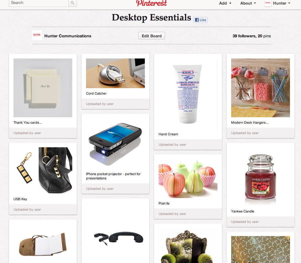Open the Hunter Communications profile link
The width and height of the screenshot is (301, 263).
68,36
